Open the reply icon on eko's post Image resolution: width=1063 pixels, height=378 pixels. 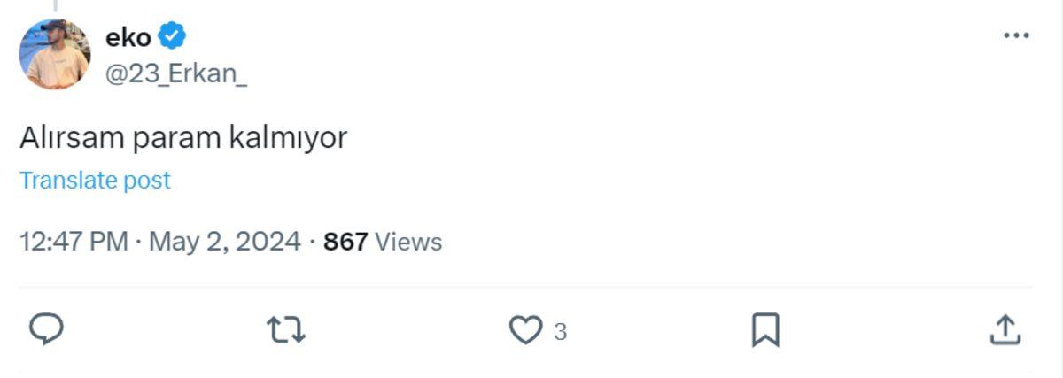pyautogui.click(x=46, y=330)
